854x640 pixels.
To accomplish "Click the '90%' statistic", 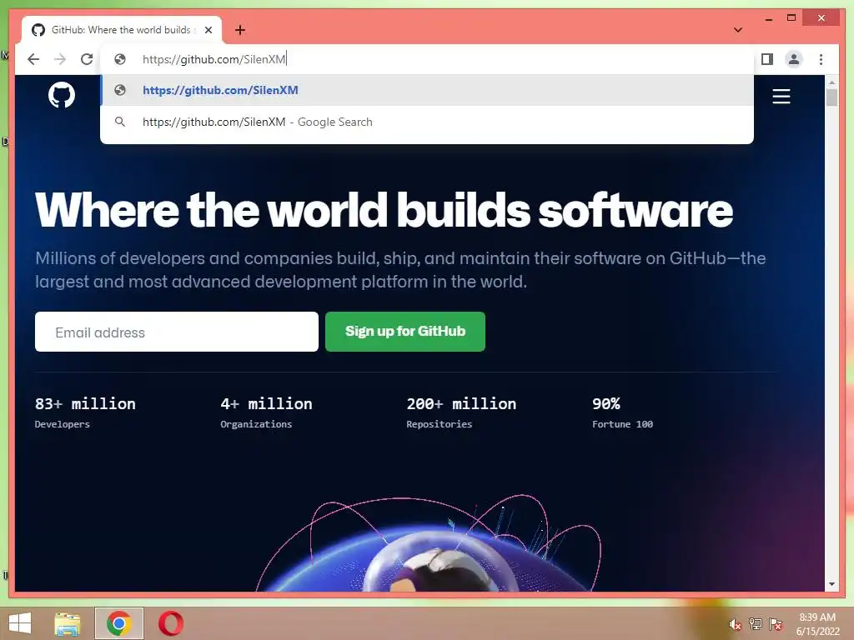I will [606, 404].
